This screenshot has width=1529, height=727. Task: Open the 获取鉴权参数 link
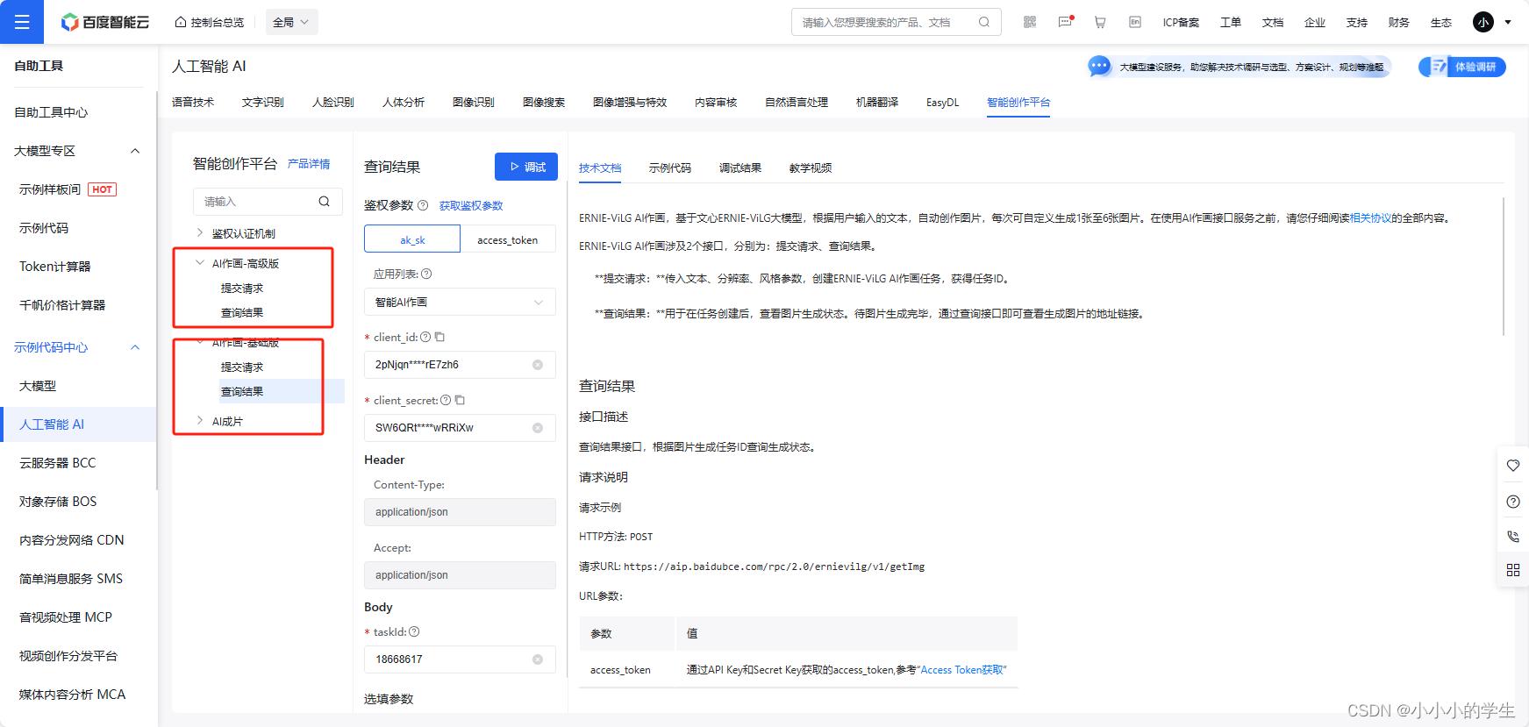tap(471, 205)
